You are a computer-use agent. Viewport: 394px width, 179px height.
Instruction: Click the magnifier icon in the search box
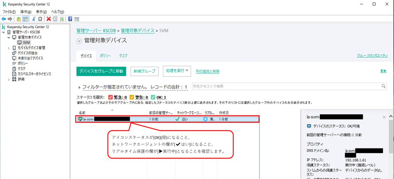pyautogui.click(x=383, y=86)
